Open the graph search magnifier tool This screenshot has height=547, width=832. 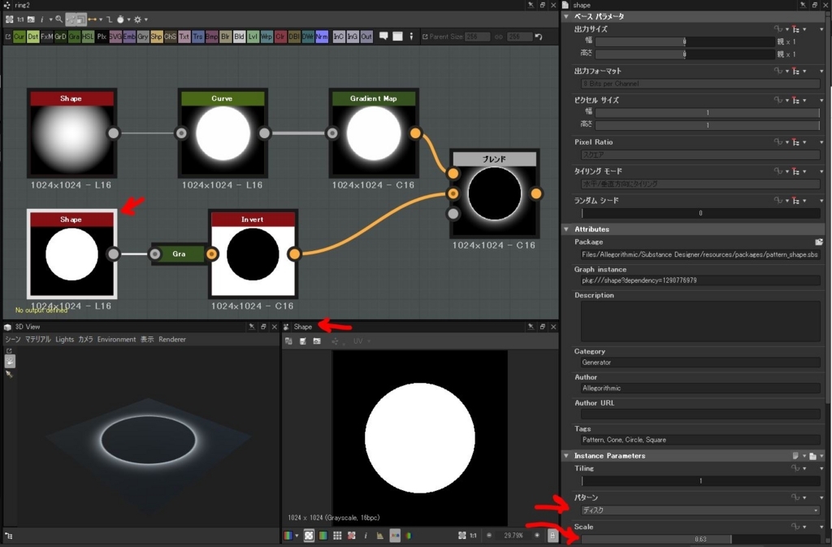(58, 20)
